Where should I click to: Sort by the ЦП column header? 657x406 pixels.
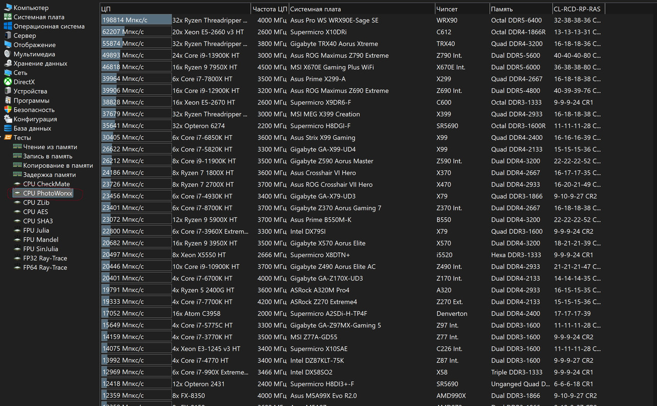tap(175, 9)
